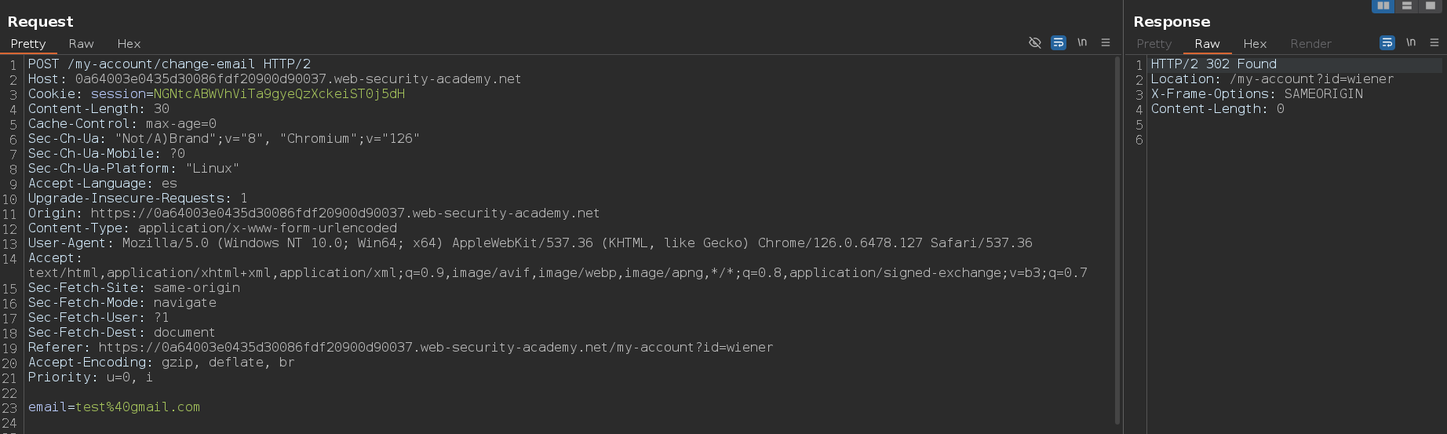Select the combined single-pane layout icon
This screenshot has width=1447, height=434.
(1431, 5)
